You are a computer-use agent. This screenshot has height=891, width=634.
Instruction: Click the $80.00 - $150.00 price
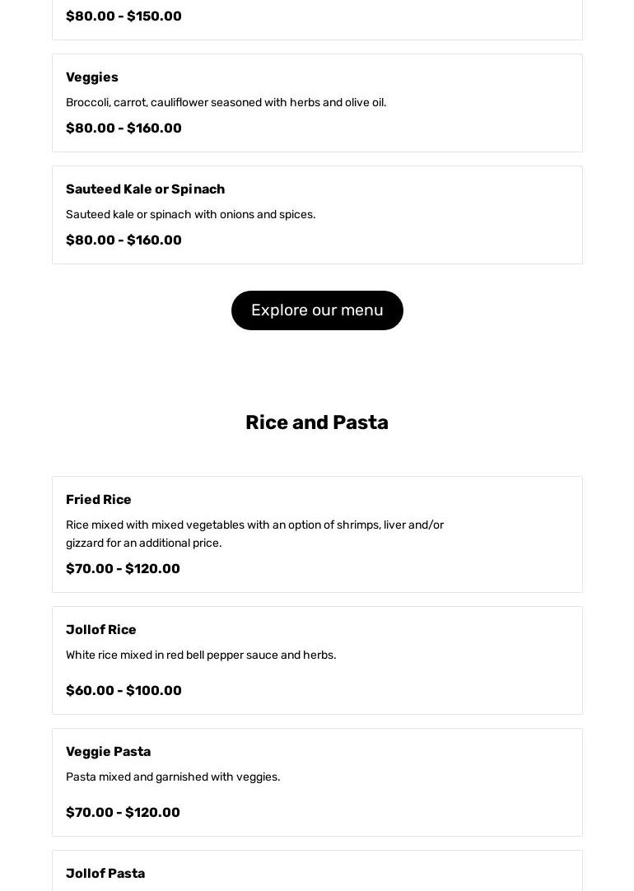pos(124,16)
